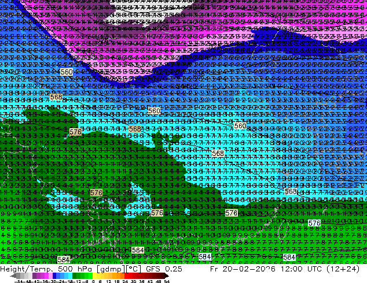Click the '12:00' time text
Screen dimensions: 367x283
pos(292,269)
